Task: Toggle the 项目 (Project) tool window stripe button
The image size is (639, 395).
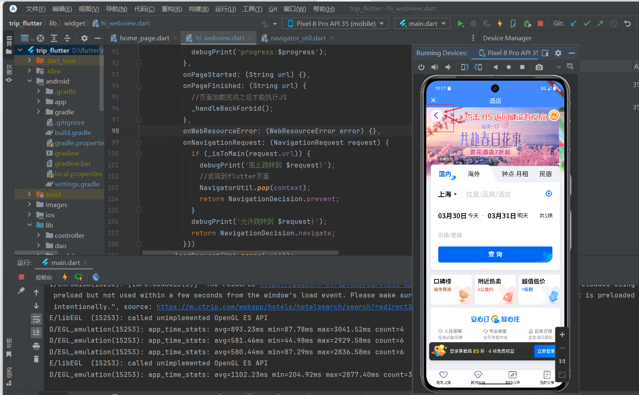Action: coord(9,45)
